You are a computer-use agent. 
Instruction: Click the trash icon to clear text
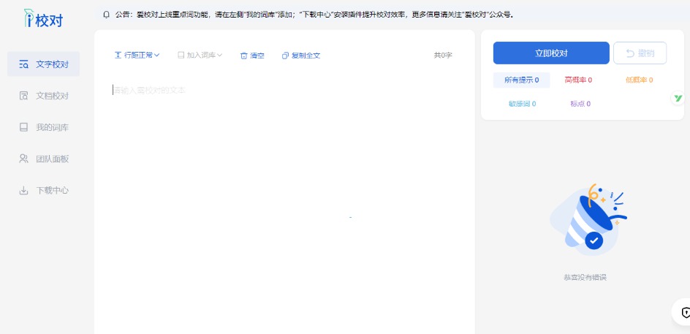(x=244, y=56)
